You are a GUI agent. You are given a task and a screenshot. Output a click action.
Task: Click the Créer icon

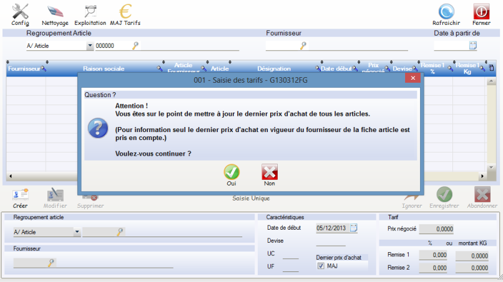20,195
